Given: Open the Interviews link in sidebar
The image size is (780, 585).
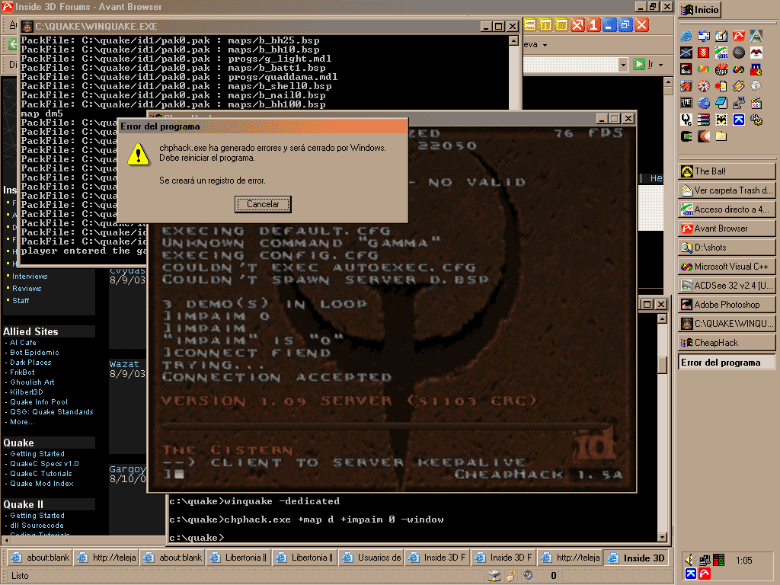Looking at the screenshot, I should (30, 276).
